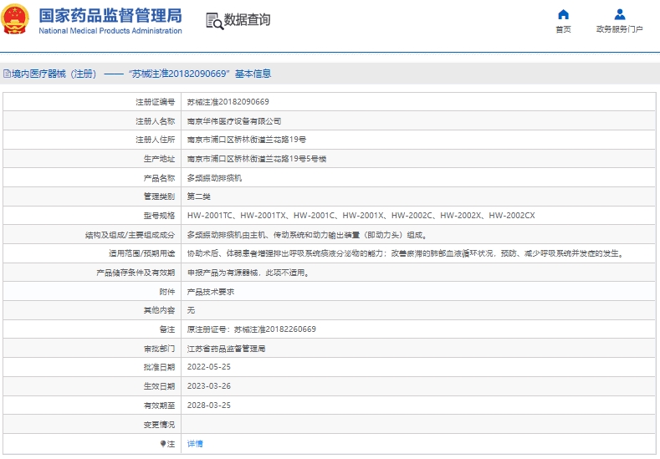Select structure description 多频振动排痰机由主机

click(307, 235)
